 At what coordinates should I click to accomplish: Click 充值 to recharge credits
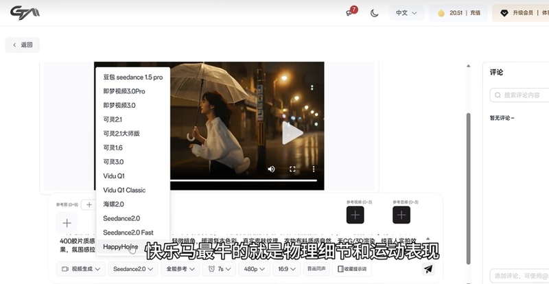pos(475,13)
